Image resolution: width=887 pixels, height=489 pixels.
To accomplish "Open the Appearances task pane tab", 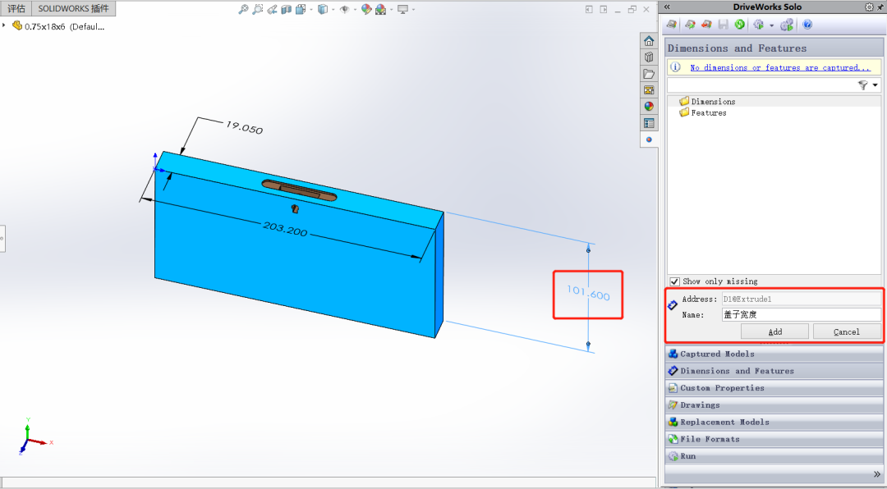I will click(649, 107).
